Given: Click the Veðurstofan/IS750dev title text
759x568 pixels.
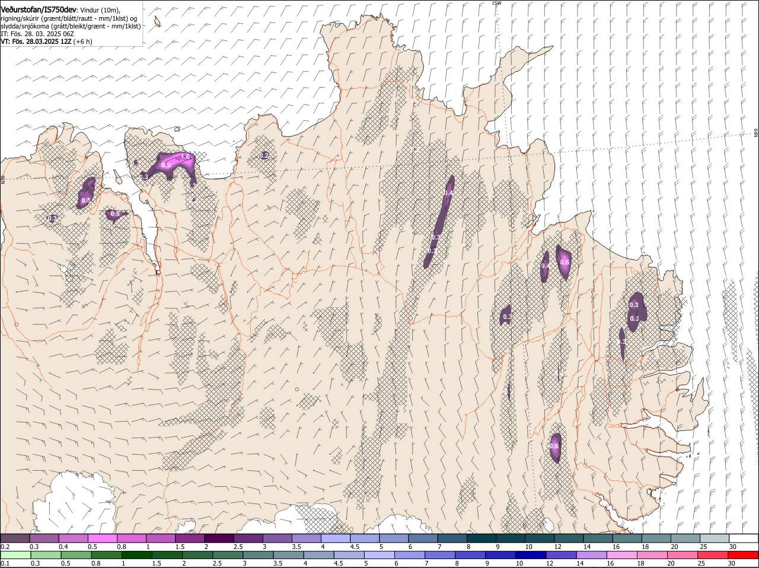Looking at the screenshot, I should click(39, 9).
